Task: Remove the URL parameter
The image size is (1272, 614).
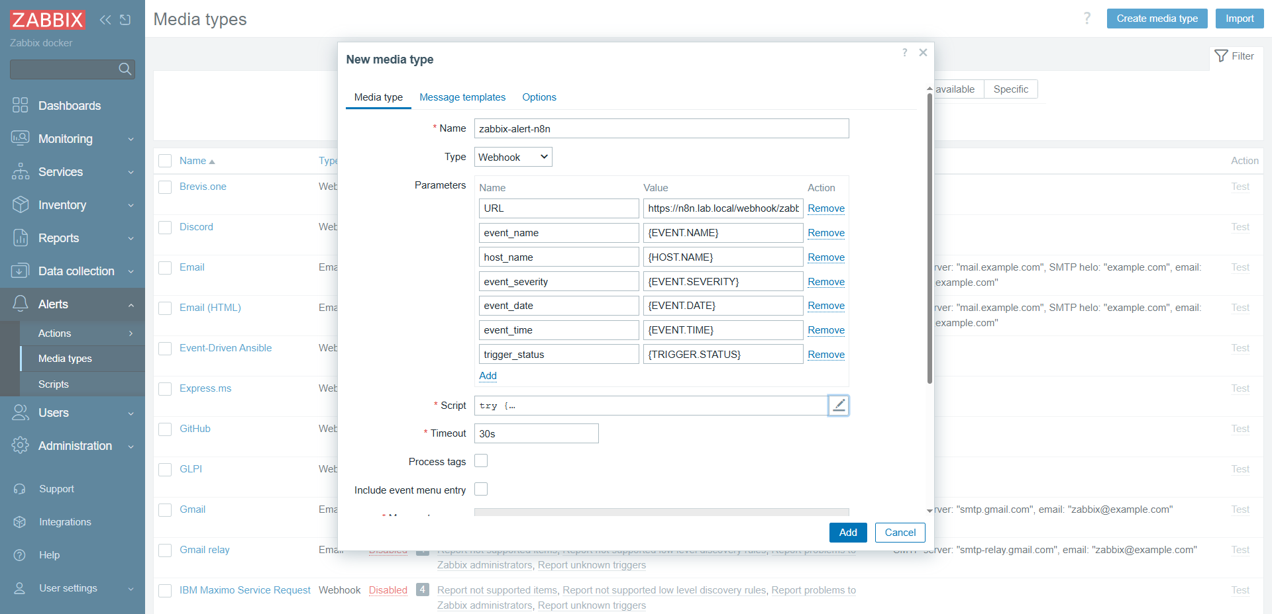Action: pyautogui.click(x=826, y=208)
